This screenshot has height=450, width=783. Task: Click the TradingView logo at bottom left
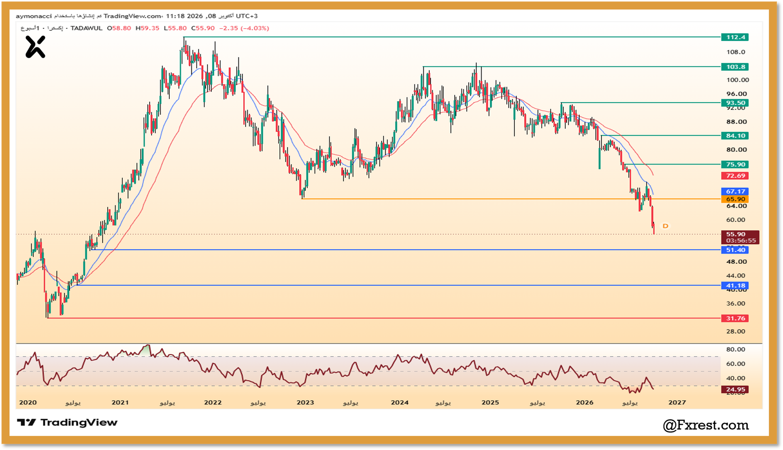tap(68, 423)
